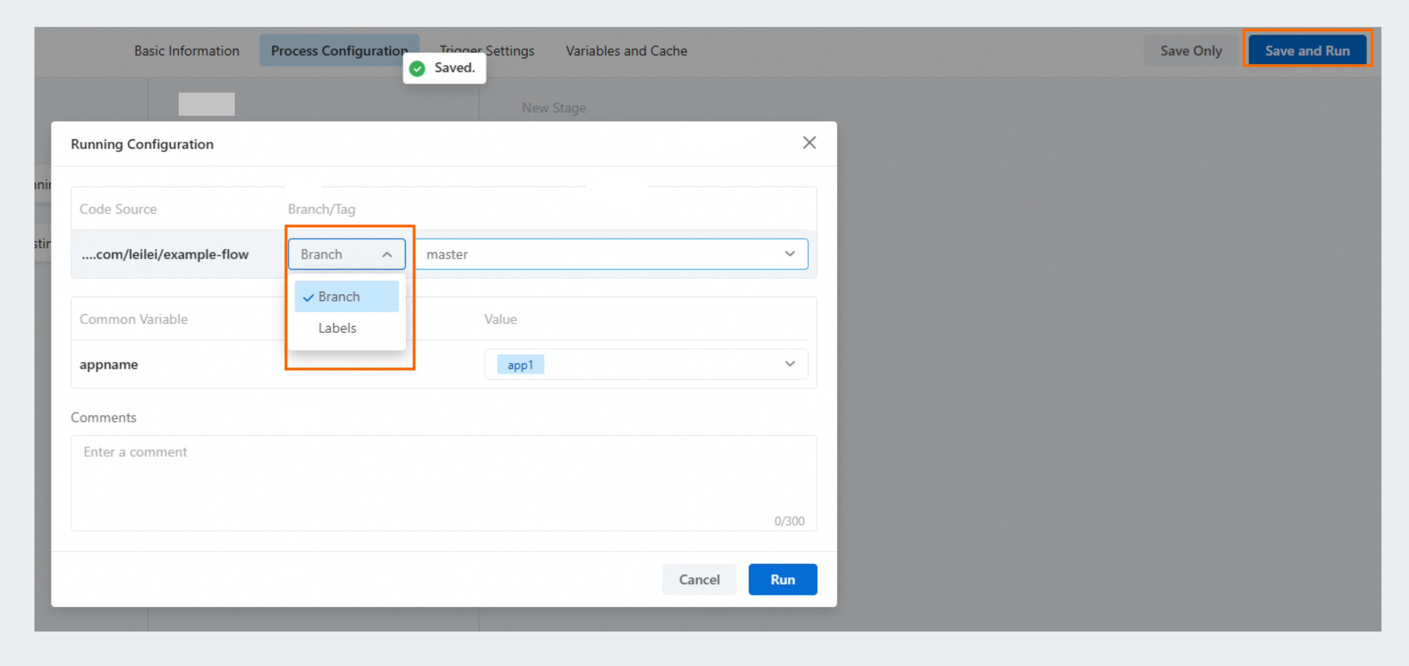1409x666 pixels.
Task: Click the Save Only button
Action: 1190,51
